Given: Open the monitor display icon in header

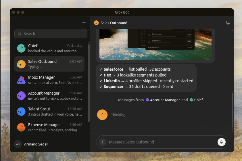Looking at the screenshot, I should [x=228, y=23].
